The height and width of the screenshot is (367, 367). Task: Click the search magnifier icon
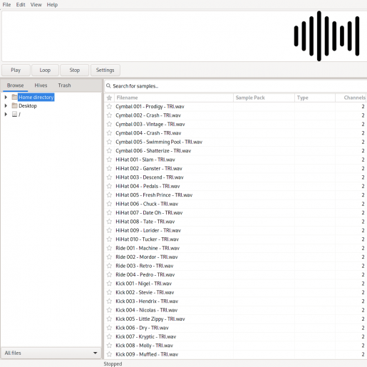click(x=108, y=86)
